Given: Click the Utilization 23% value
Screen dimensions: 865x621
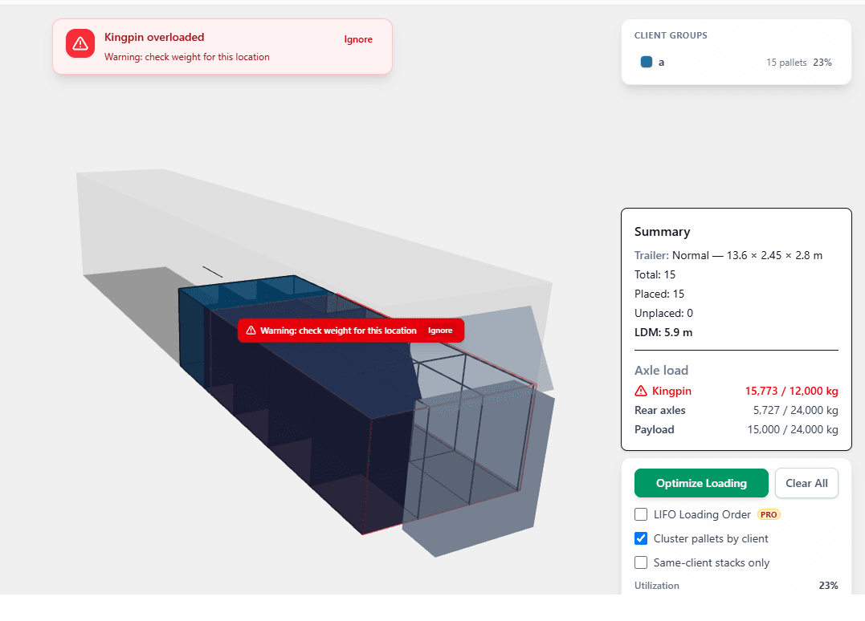Looking at the screenshot, I should point(829,586).
